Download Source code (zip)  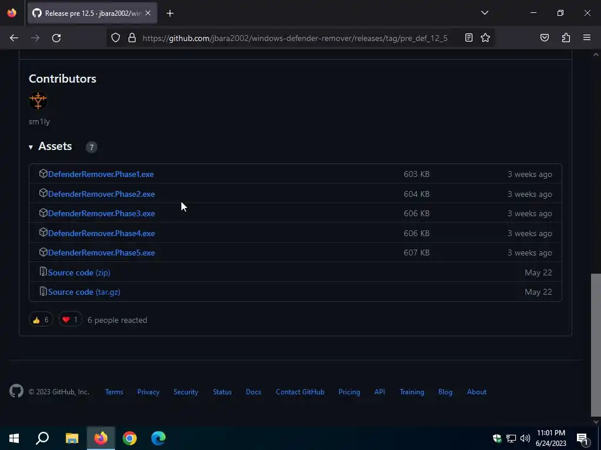[x=79, y=272]
